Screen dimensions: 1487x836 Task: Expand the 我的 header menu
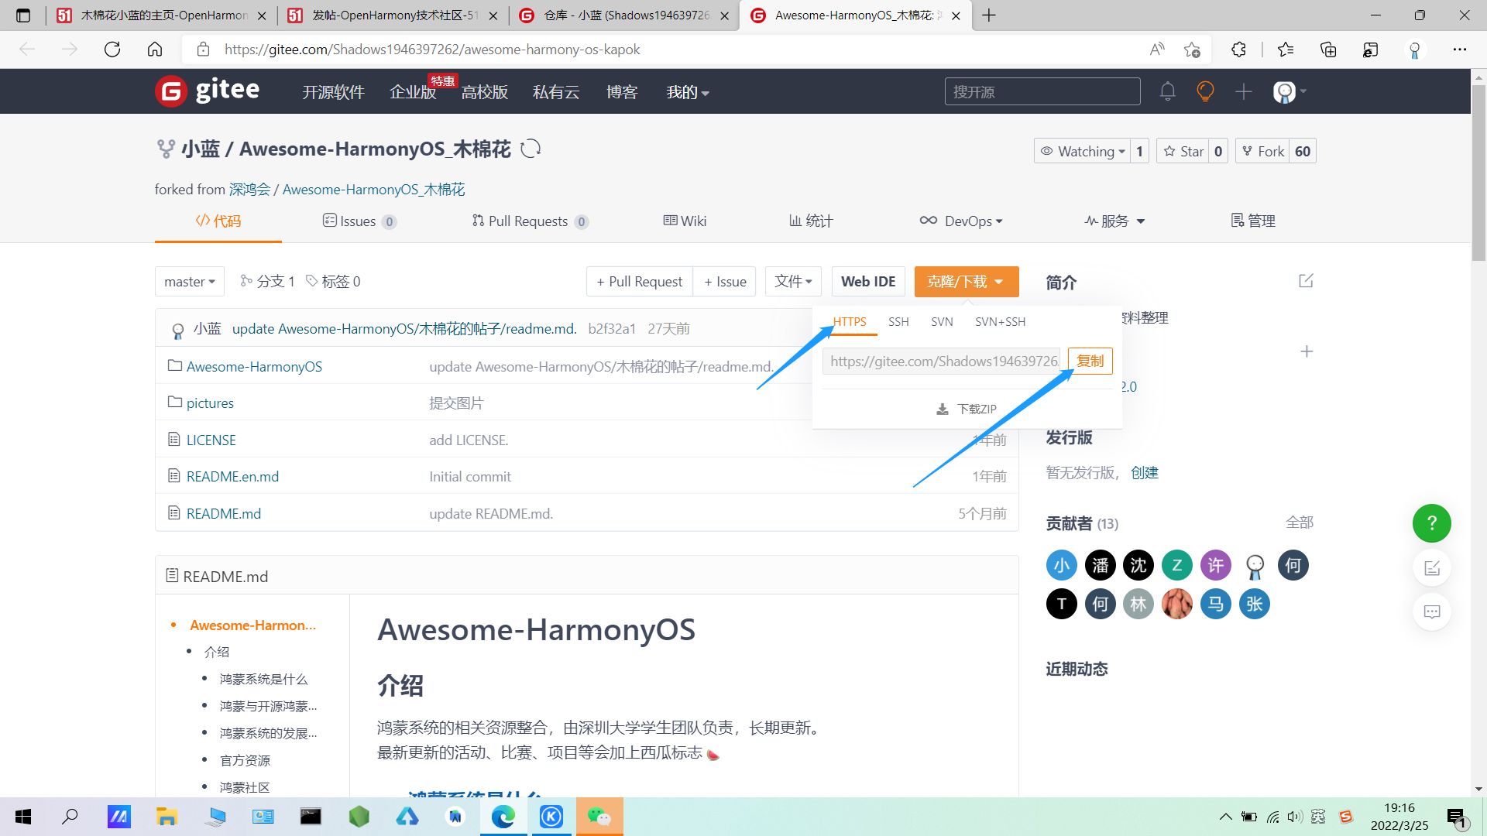tap(687, 92)
